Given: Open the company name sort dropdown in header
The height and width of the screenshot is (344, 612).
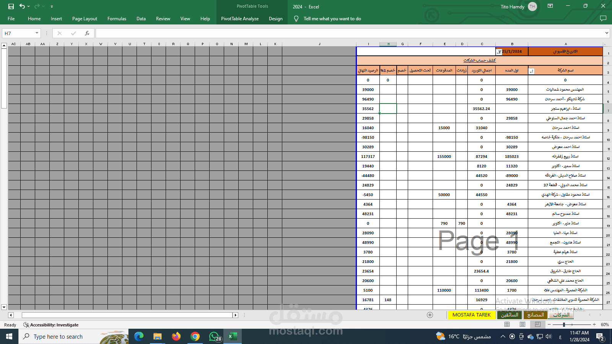Looking at the screenshot, I should coord(531,71).
